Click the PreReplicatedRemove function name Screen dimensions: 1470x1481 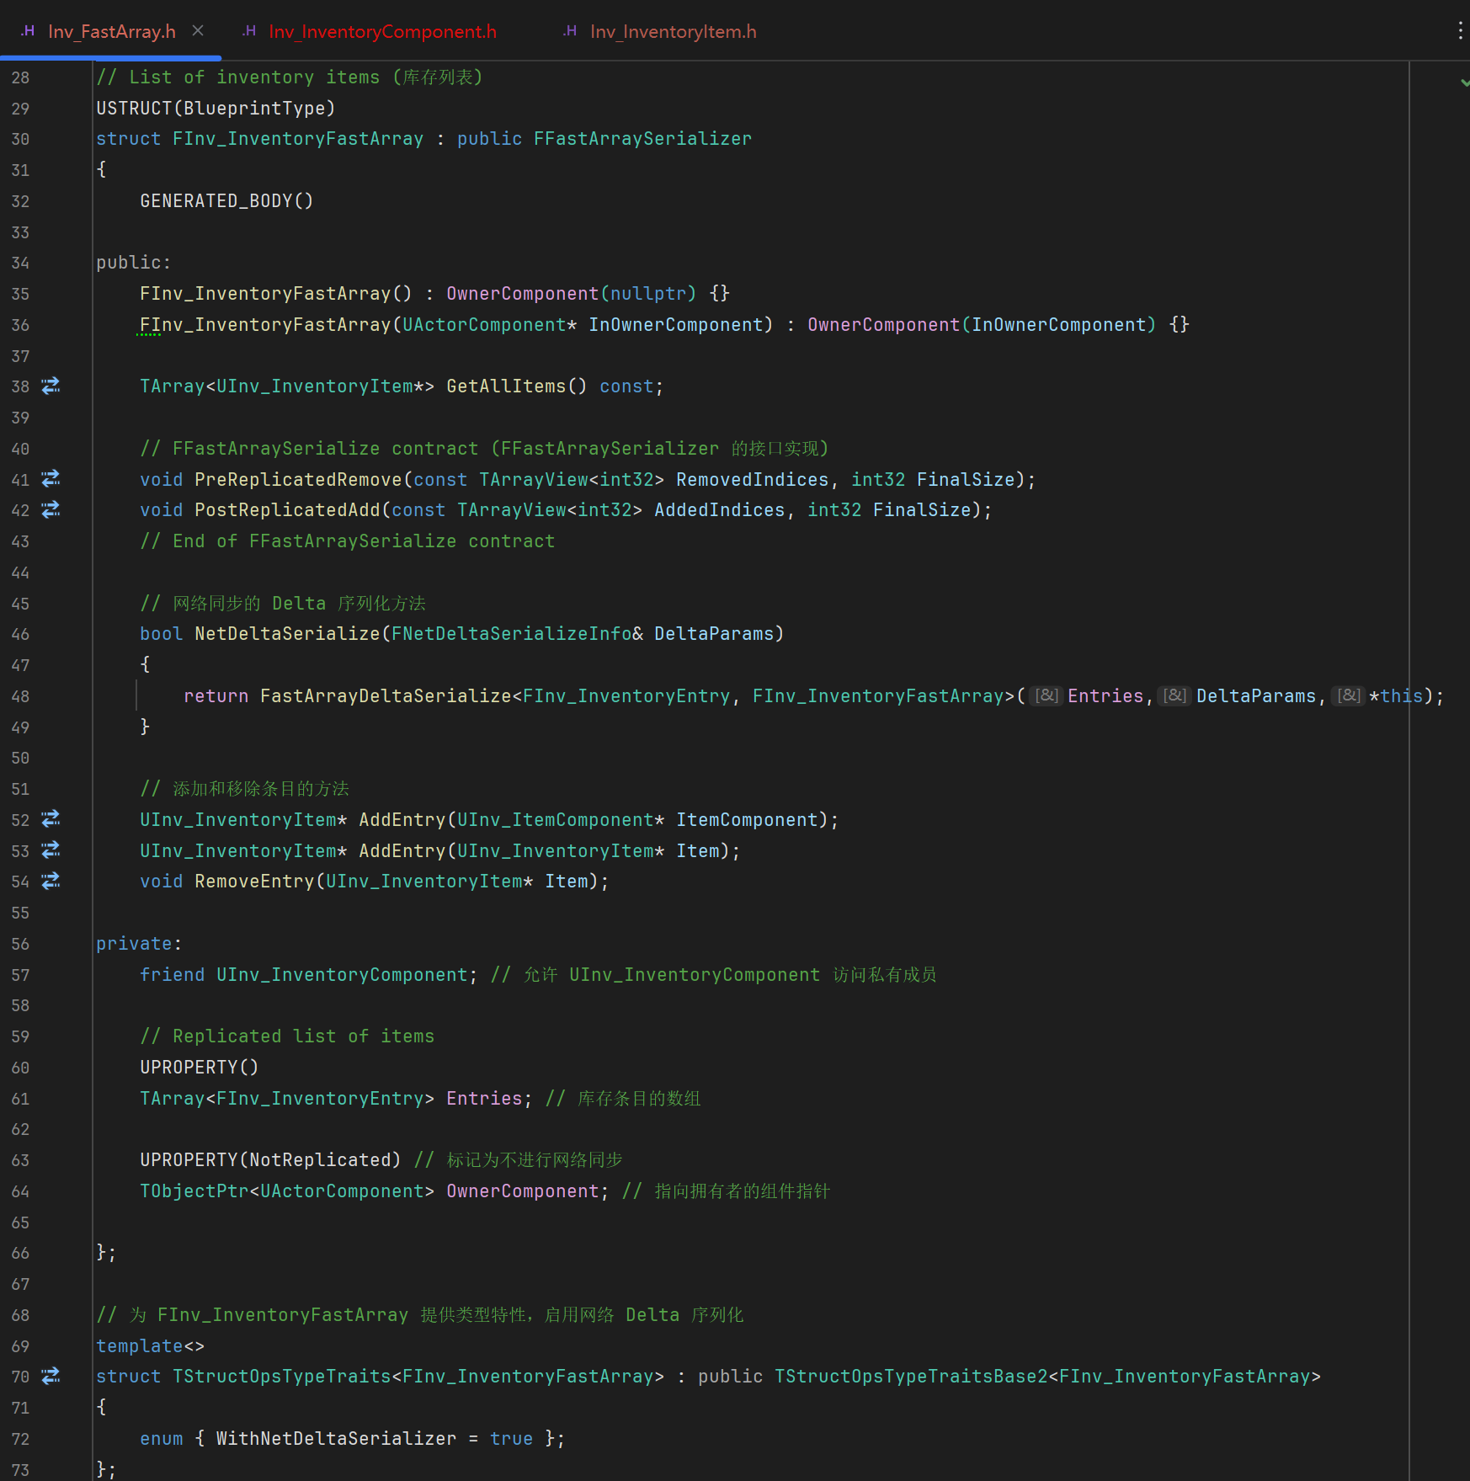(298, 479)
